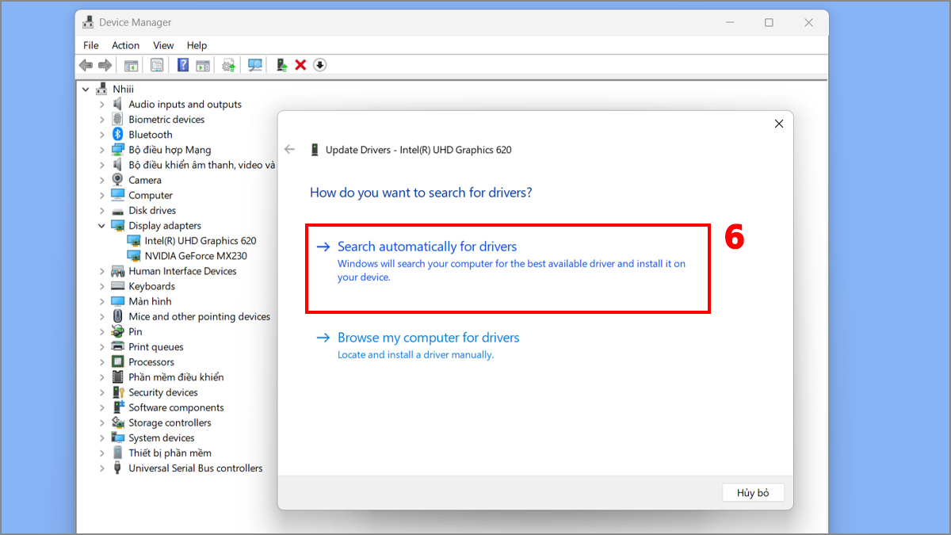The width and height of the screenshot is (951, 535).
Task: Click the Bluetooth device category icon
Action: pyautogui.click(x=117, y=134)
